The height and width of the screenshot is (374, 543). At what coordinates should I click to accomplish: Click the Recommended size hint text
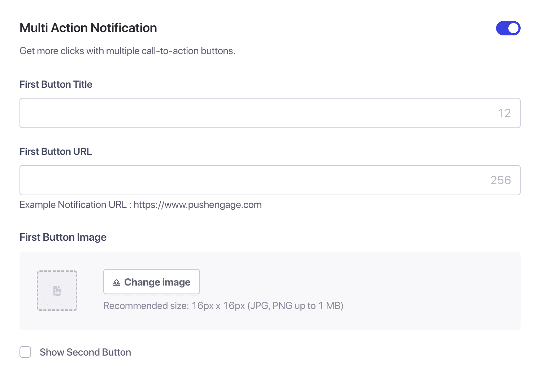223,306
